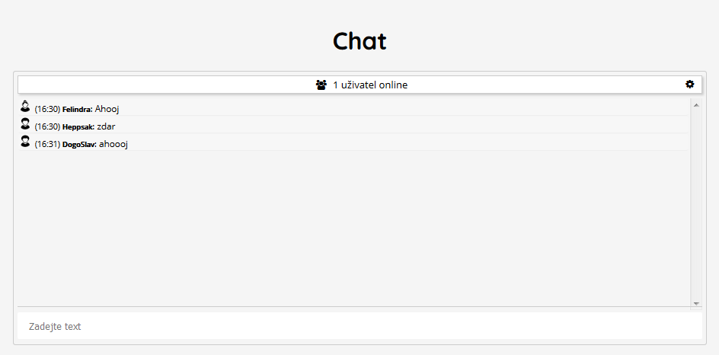Click Heppsak's avatar icon

click(x=25, y=124)
